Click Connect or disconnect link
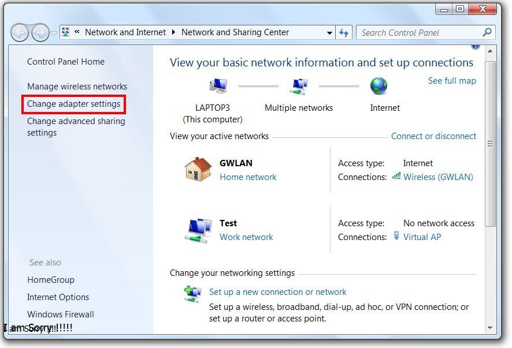The width and height of the screenshot is (512, 348). coord(433,136)
